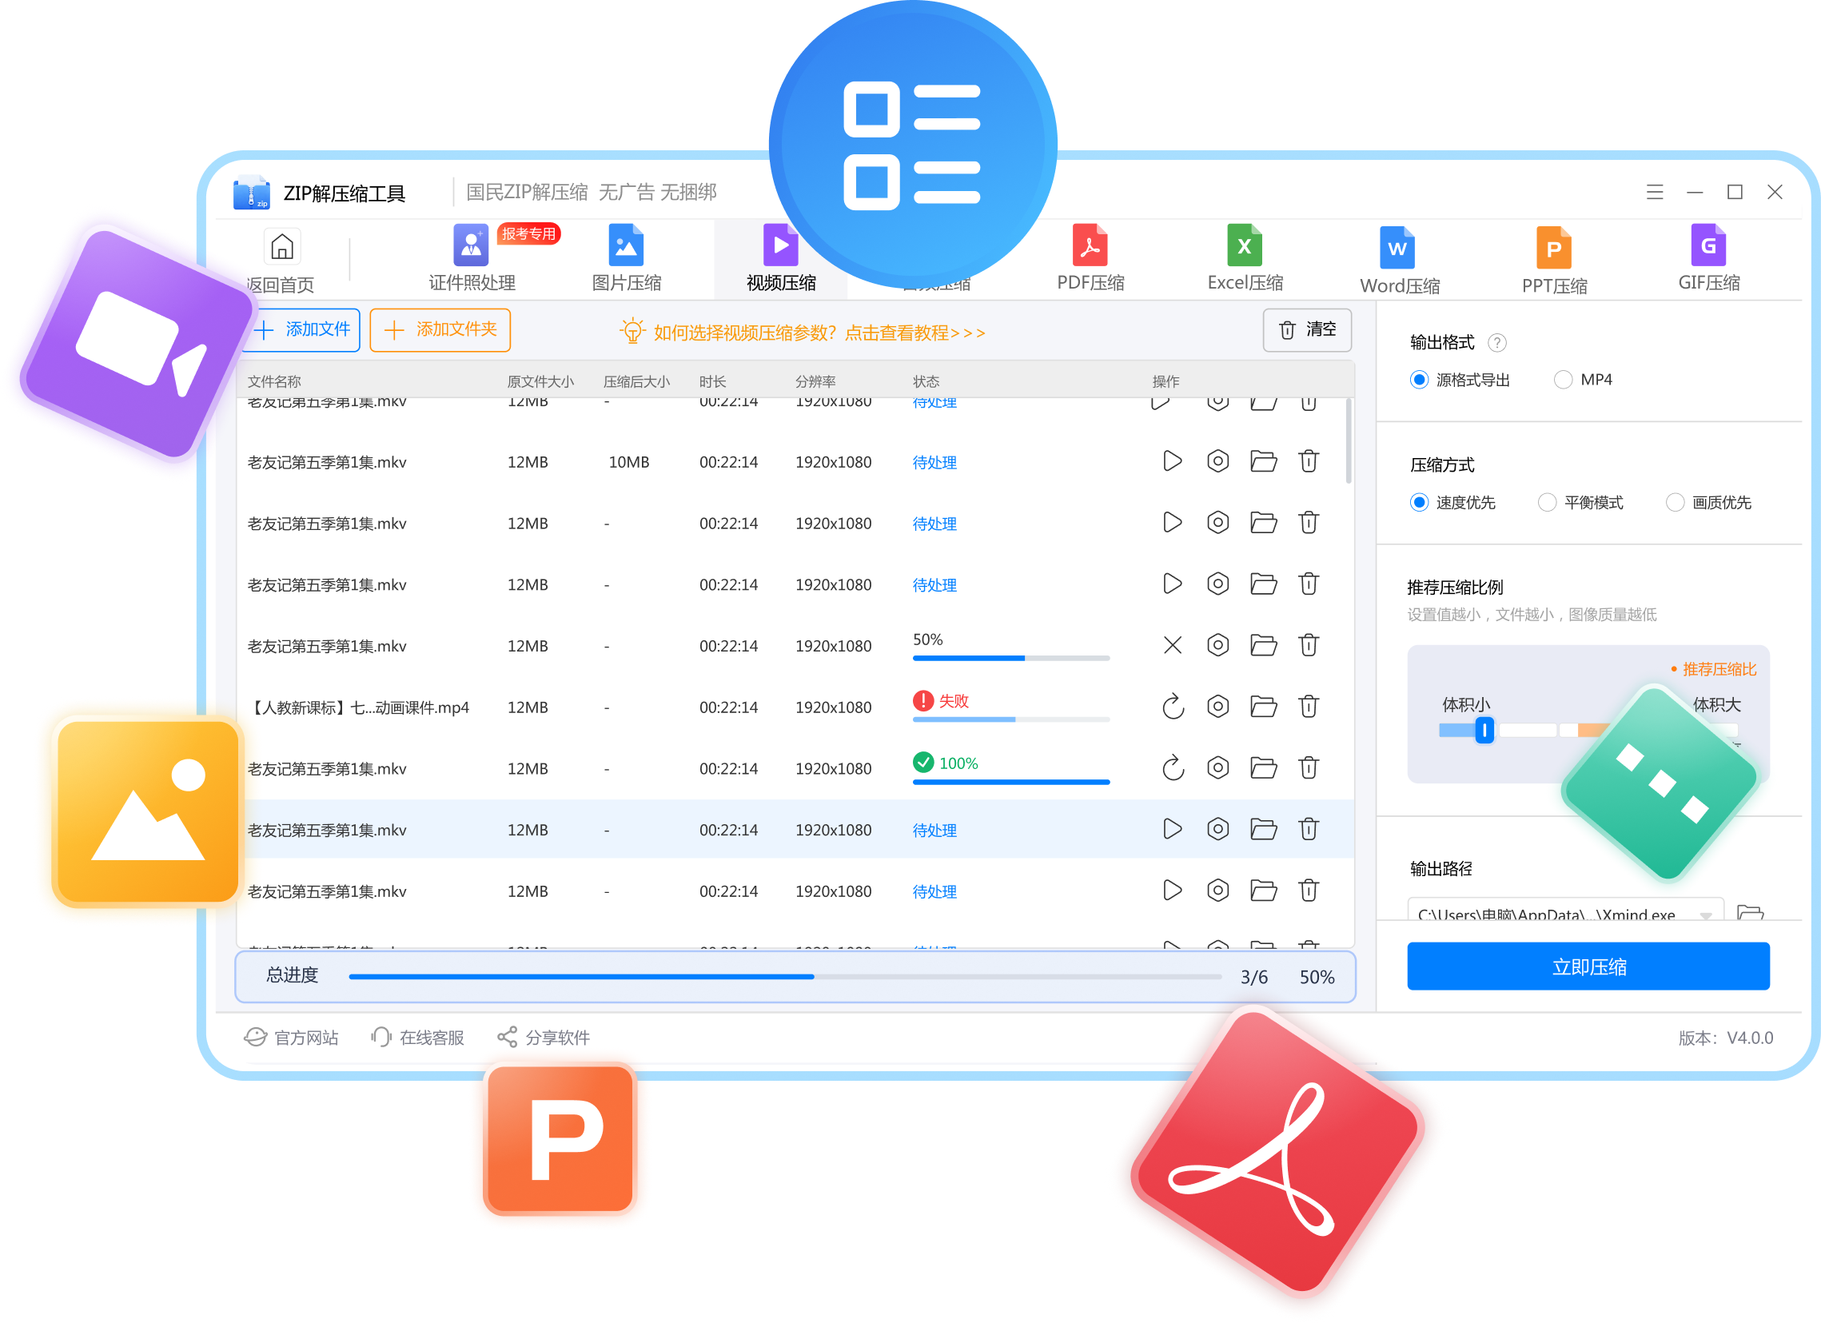Expand the output path dropdown
Image resolution: width=1821 pixels, height=1323 pixels.
tap(1706, 914)
